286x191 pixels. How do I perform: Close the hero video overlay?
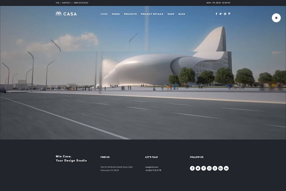[x=276, y=17]
